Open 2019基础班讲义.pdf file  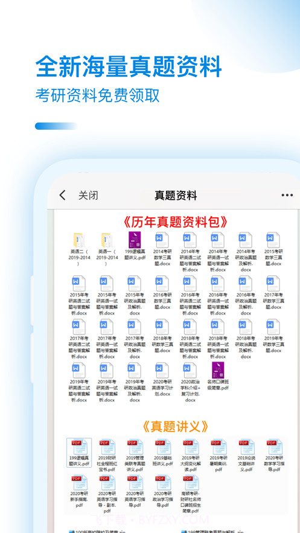click(162, 453)
